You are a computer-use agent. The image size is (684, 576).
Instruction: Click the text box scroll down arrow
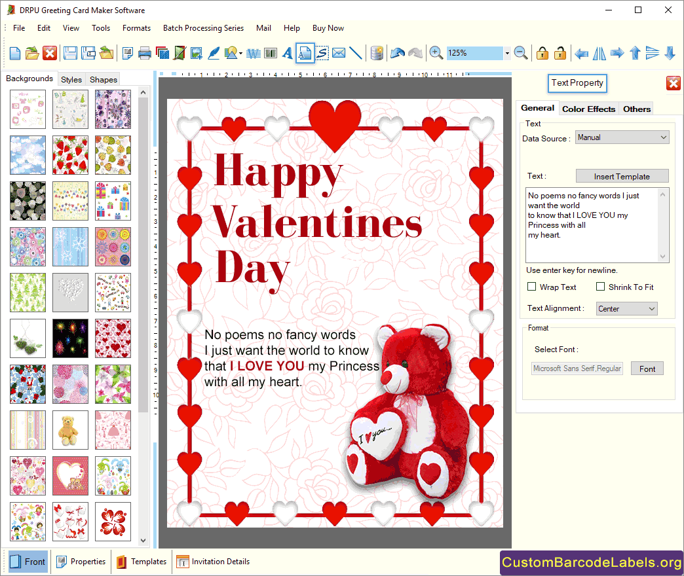pos(662,257)
